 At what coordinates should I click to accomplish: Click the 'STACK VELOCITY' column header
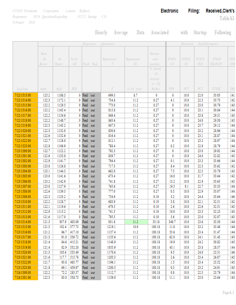click(216, 61)
